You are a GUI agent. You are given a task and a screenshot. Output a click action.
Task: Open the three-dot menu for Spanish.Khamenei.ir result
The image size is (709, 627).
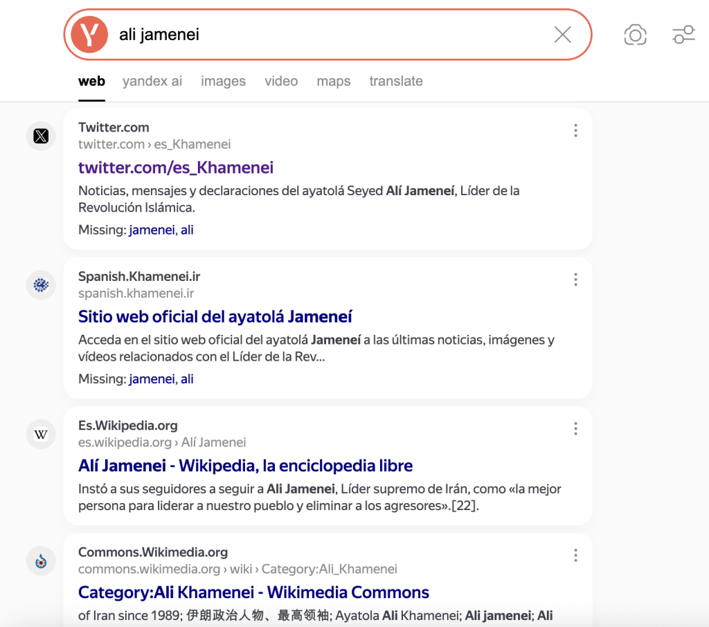click(575, 280)
